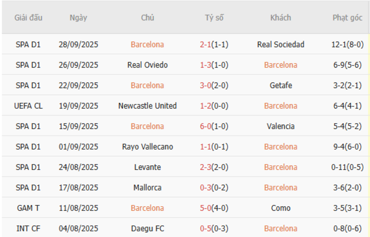The width and height of the screenshot is (370, 237).
Task: Open the 6-0 score versus Valencia
Action: (x=205, y=126)
